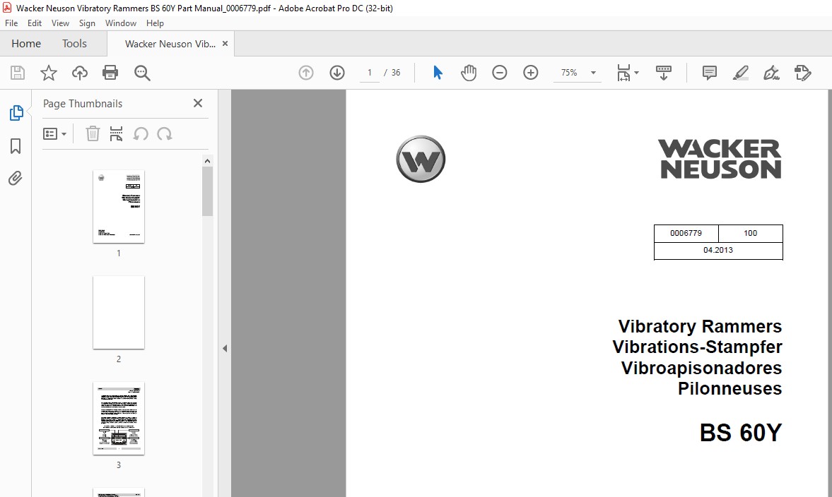Open the Fill & Sign pen tool

click(771, 73)
